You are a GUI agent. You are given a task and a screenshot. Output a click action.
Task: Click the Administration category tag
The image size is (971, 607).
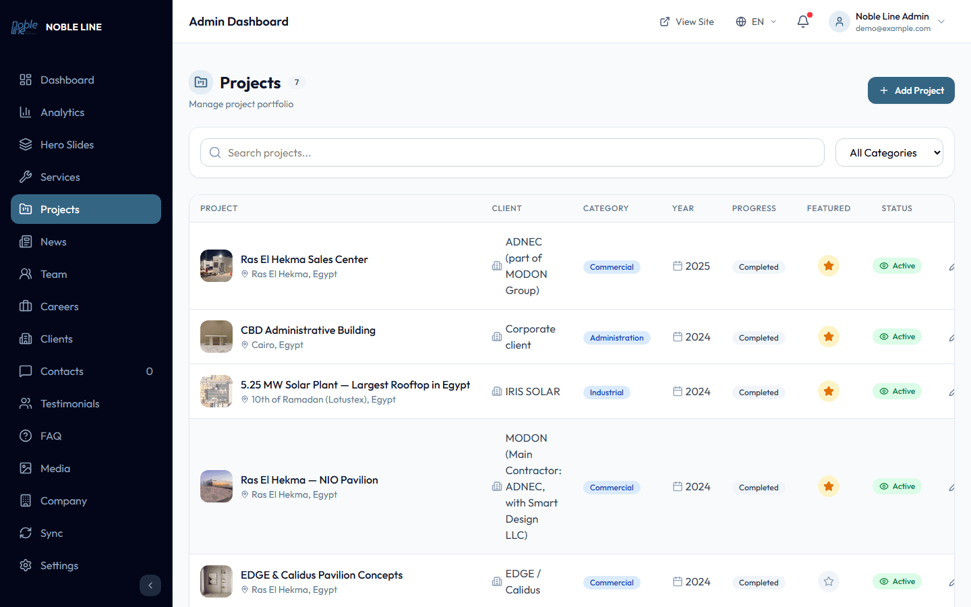pos(617,338)
